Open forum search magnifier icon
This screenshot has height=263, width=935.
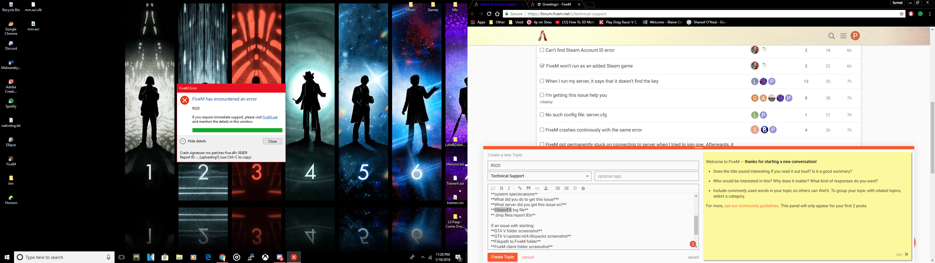point(832,36)
